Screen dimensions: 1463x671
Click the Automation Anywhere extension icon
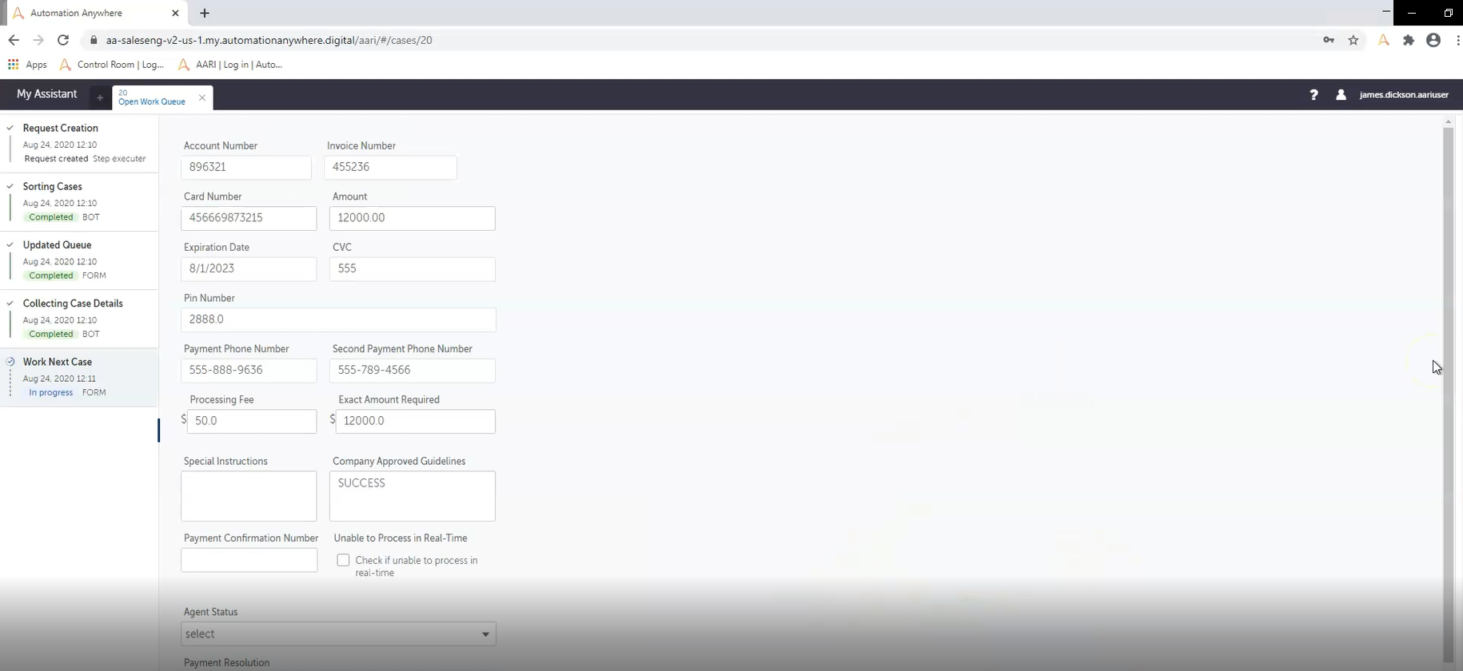click(x=1384, y=40)
